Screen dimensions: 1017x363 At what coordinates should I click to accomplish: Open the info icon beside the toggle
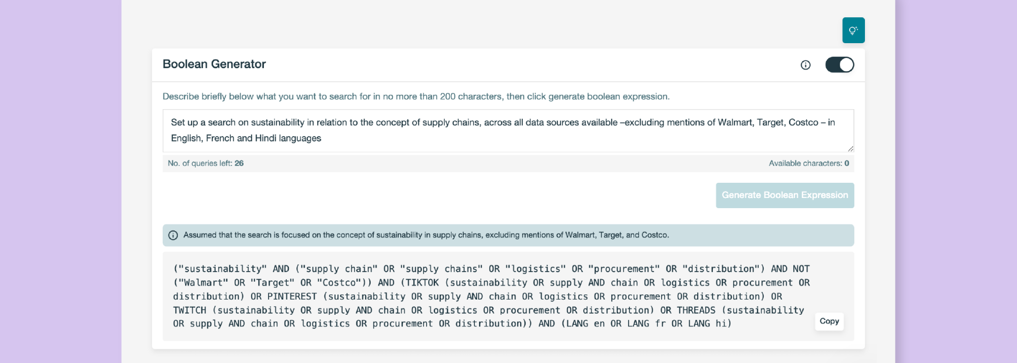[805, 65]
